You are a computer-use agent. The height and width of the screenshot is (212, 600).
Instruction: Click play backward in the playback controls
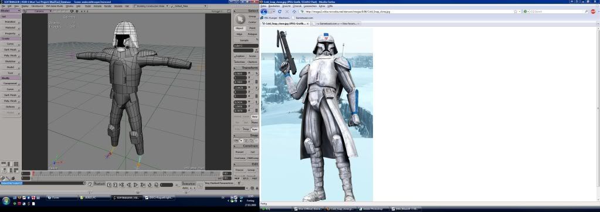coord(128,185)
